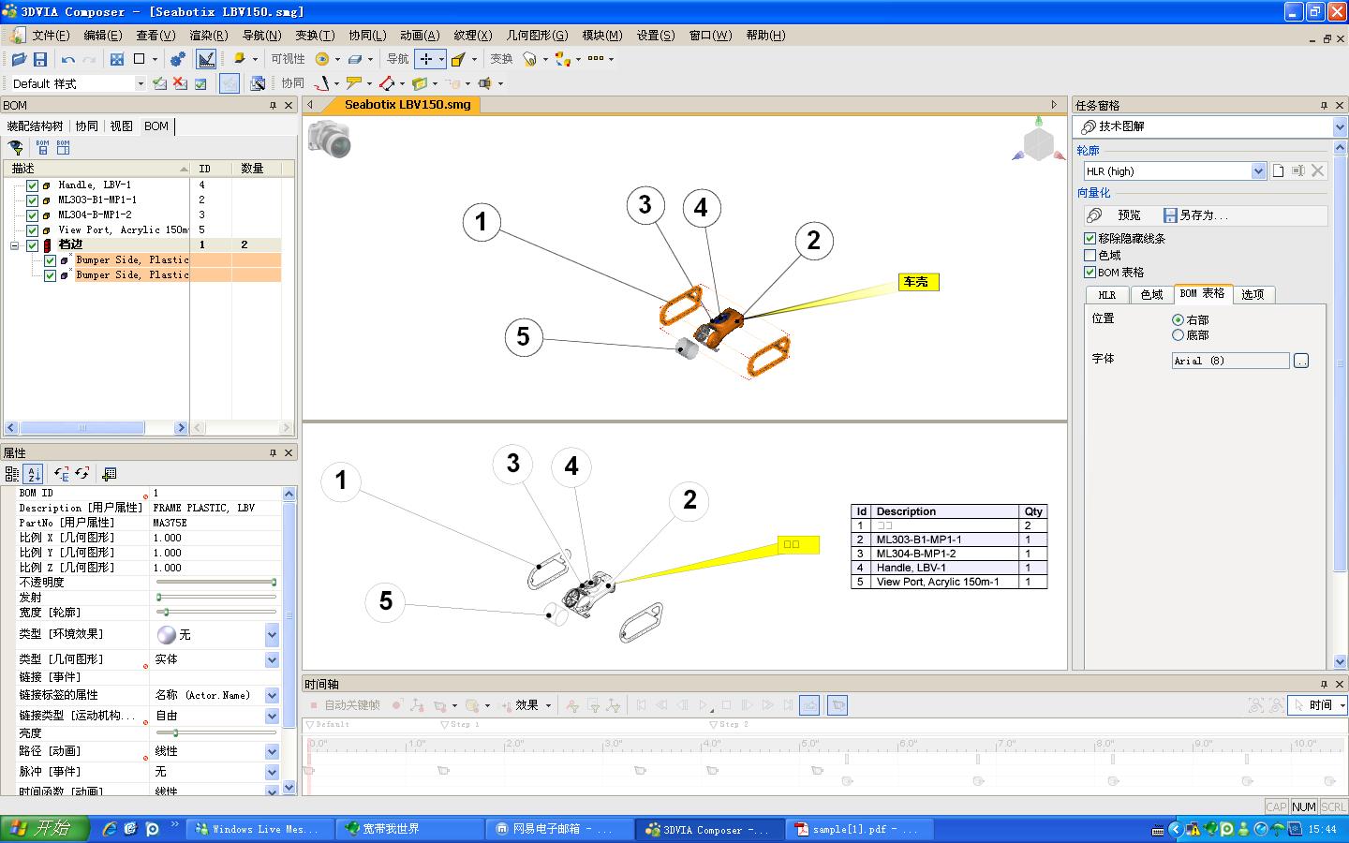1349x843 pixels.
Task: Open the 链接标签的属性 dropdown
Action: [x=272, y=695]
